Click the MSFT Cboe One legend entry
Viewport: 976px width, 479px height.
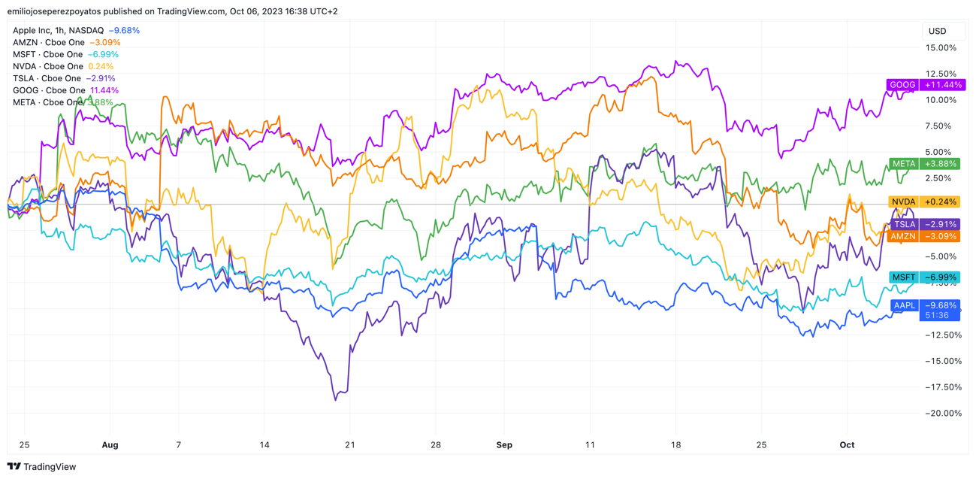pos(47,55)
